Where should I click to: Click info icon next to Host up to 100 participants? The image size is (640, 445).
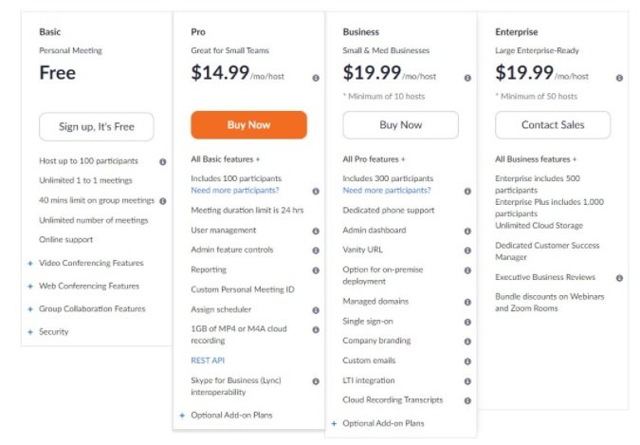[x=162, y=162]
